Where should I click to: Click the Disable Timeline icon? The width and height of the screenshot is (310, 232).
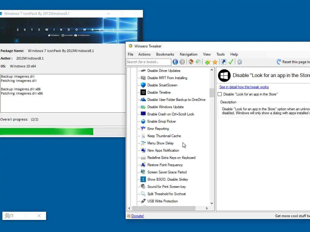pos(143,92)
